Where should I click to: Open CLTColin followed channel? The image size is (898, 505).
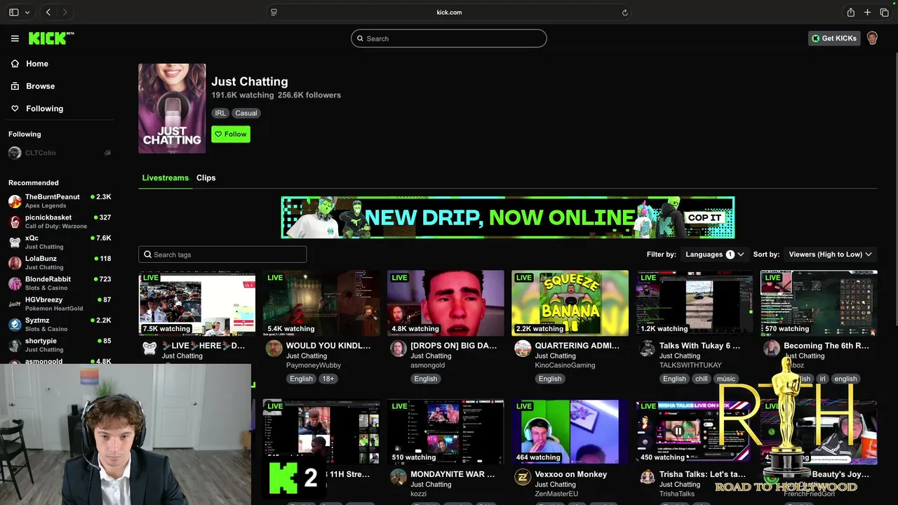[60, 153]
